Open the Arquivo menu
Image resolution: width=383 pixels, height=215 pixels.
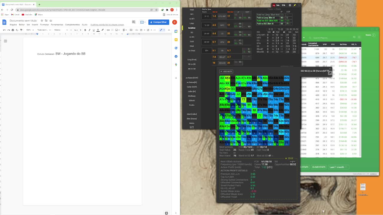coord(13,25)
